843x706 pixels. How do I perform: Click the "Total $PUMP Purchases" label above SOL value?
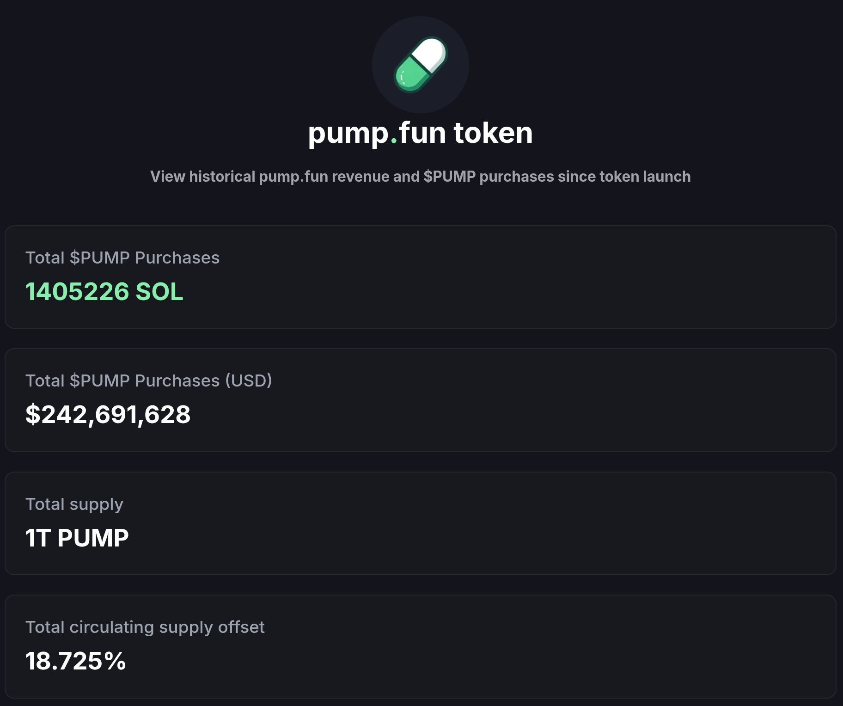[122, 258]
